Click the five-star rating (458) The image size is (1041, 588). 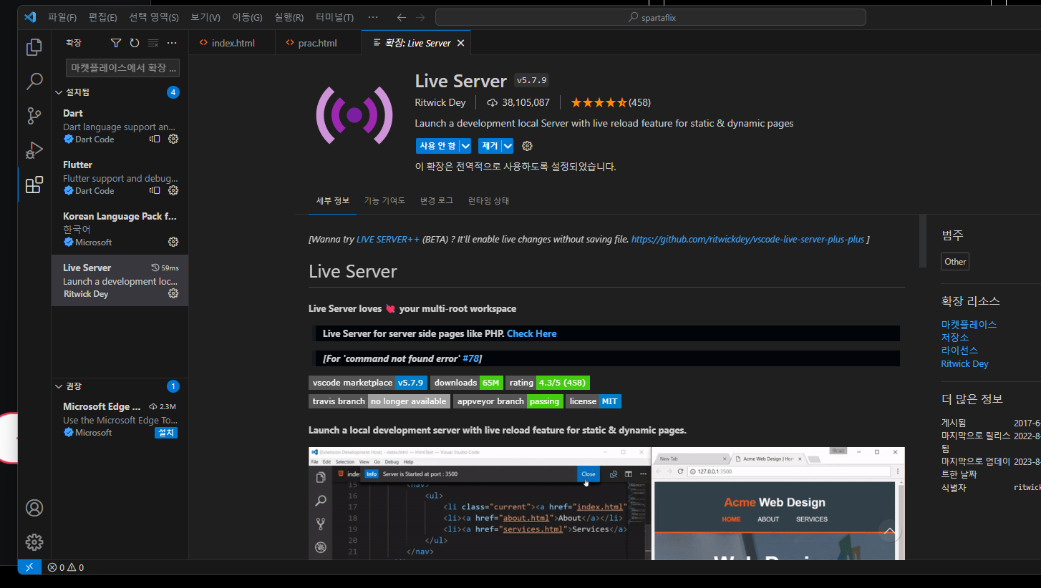611,102
